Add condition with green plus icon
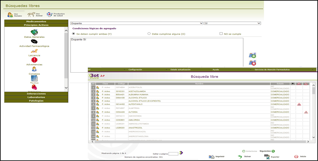Viewport: 318px width, 161px height. click(x=252, y=56)
